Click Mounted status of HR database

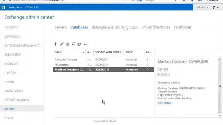pyautogui.click(x=131, y=65)
